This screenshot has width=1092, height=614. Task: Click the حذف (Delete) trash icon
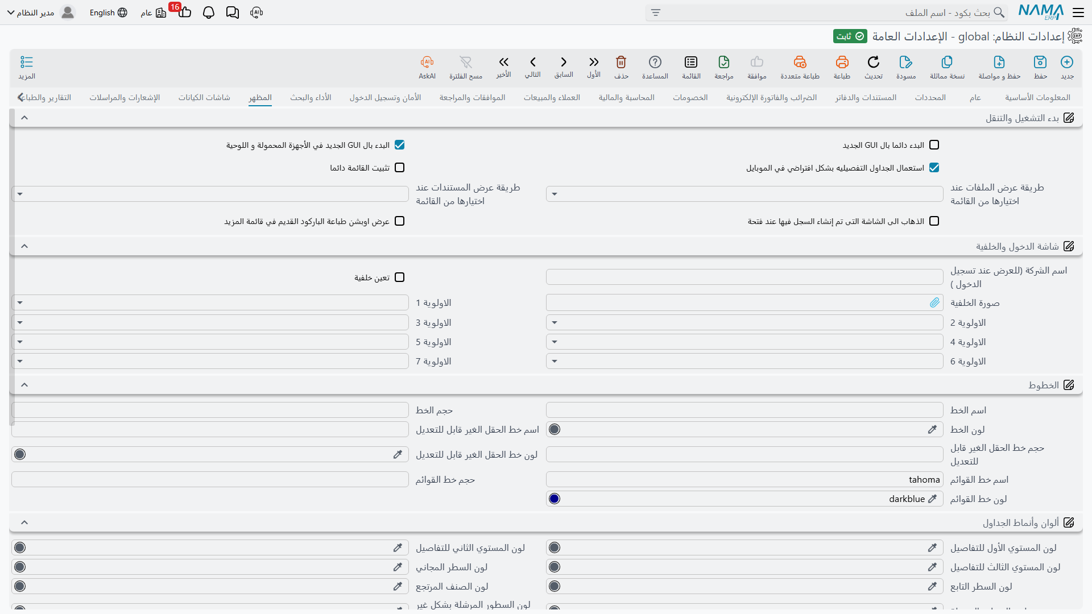[621, 62]
